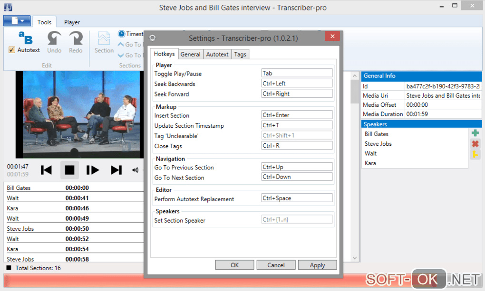
Task: Click the Redo arrow icon
Action: (76, 38)
